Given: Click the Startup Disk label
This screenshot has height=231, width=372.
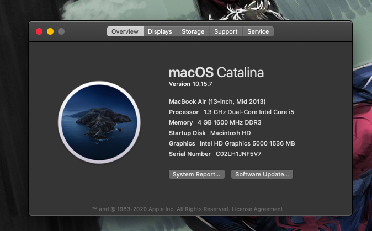Looking at the screenshot, I should 187,133.
